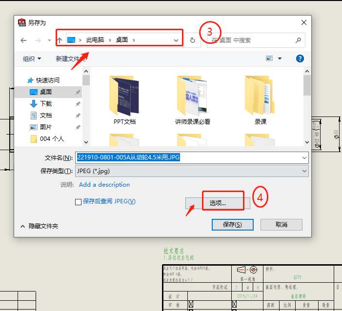Open the 文件名 dropdown arrow
Screen dimensions: 342x311
304,158
